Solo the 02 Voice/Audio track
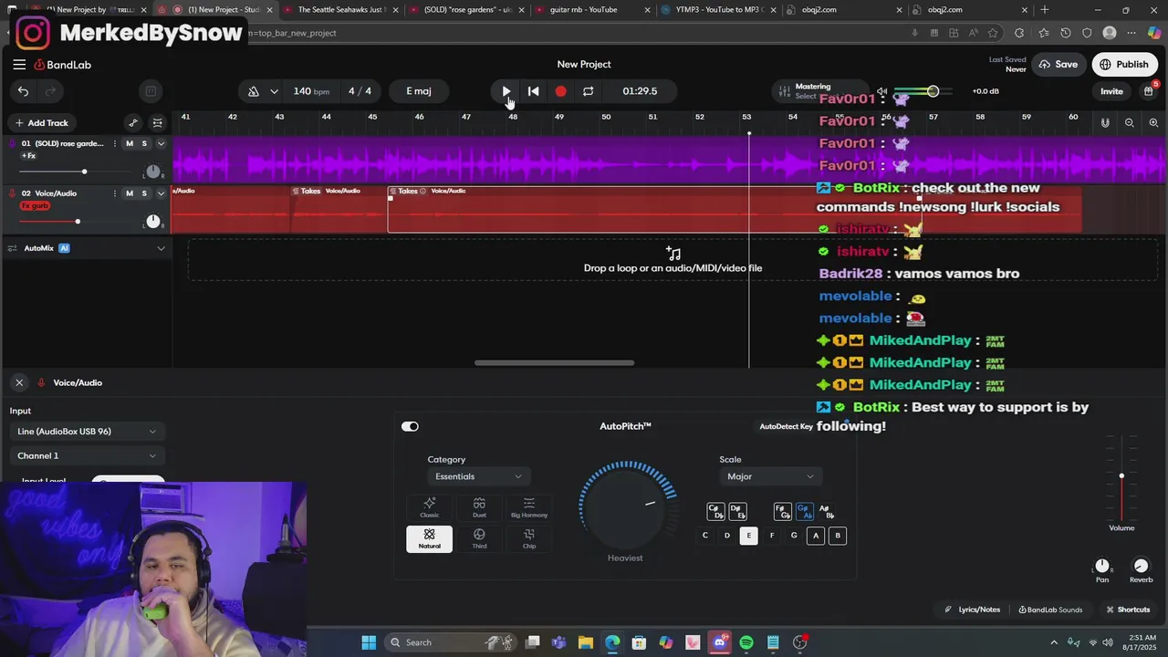Viewport: 1168px width, 657px height. point(144,193)
